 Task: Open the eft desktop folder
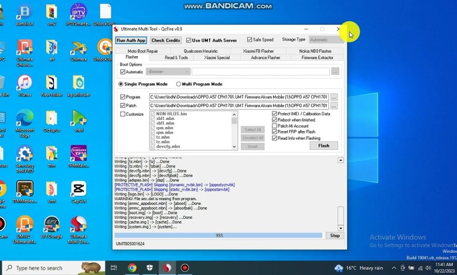pos(52,50)
